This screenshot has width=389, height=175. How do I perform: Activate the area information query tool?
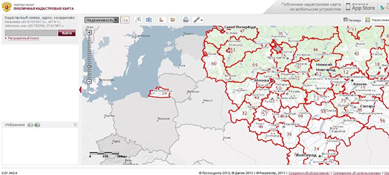click(x=148, y=20)
